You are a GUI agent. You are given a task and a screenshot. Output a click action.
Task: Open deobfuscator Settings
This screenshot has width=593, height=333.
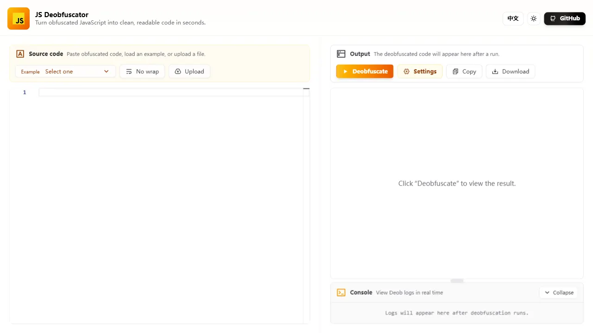click(420, 71)
